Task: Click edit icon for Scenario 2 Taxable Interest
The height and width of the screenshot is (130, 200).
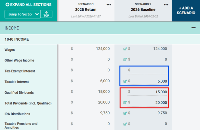Action: 125,81
